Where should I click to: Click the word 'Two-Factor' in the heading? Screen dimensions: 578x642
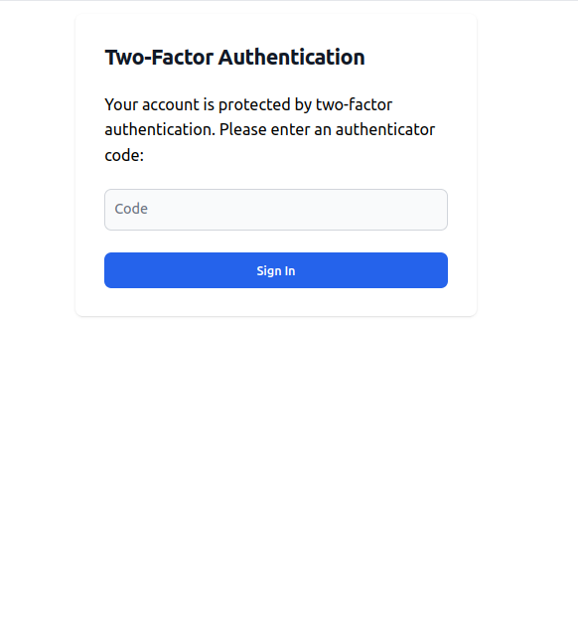coord(159,57)
